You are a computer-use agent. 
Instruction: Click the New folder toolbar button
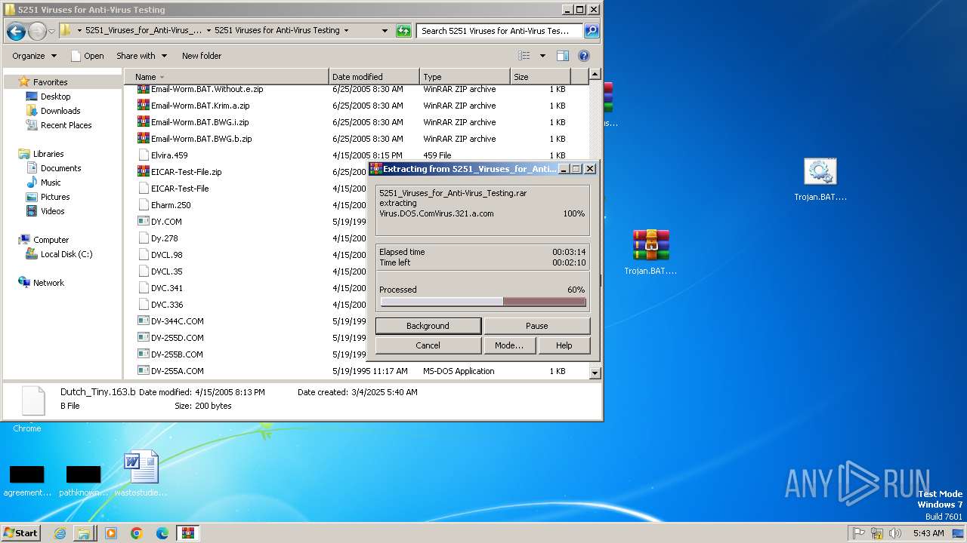coord(202,56)
